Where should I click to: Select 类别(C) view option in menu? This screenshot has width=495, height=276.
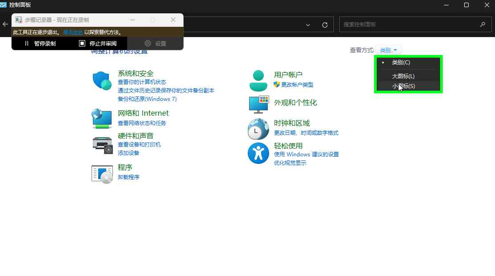click(401, 63)
